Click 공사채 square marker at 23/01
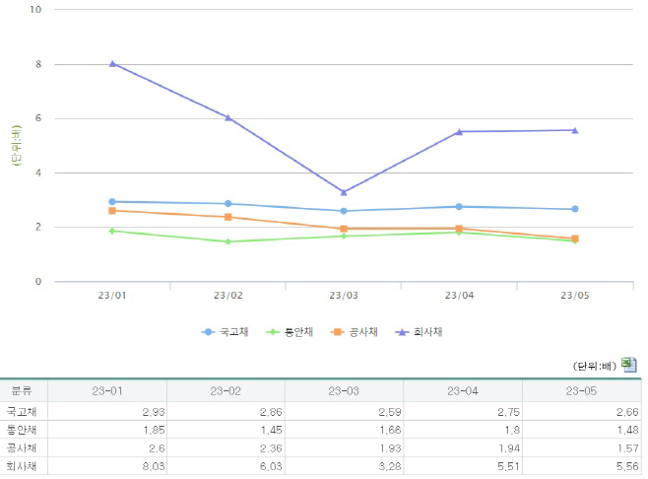 [x=112, y=211]
